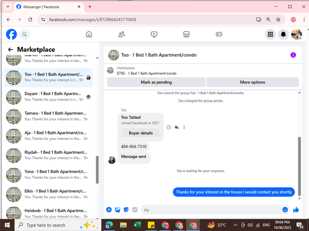Screen dimensions: 309x231
Task: Open the account profile picture menu
Action: pyautogui.click(x=297, y=34)
